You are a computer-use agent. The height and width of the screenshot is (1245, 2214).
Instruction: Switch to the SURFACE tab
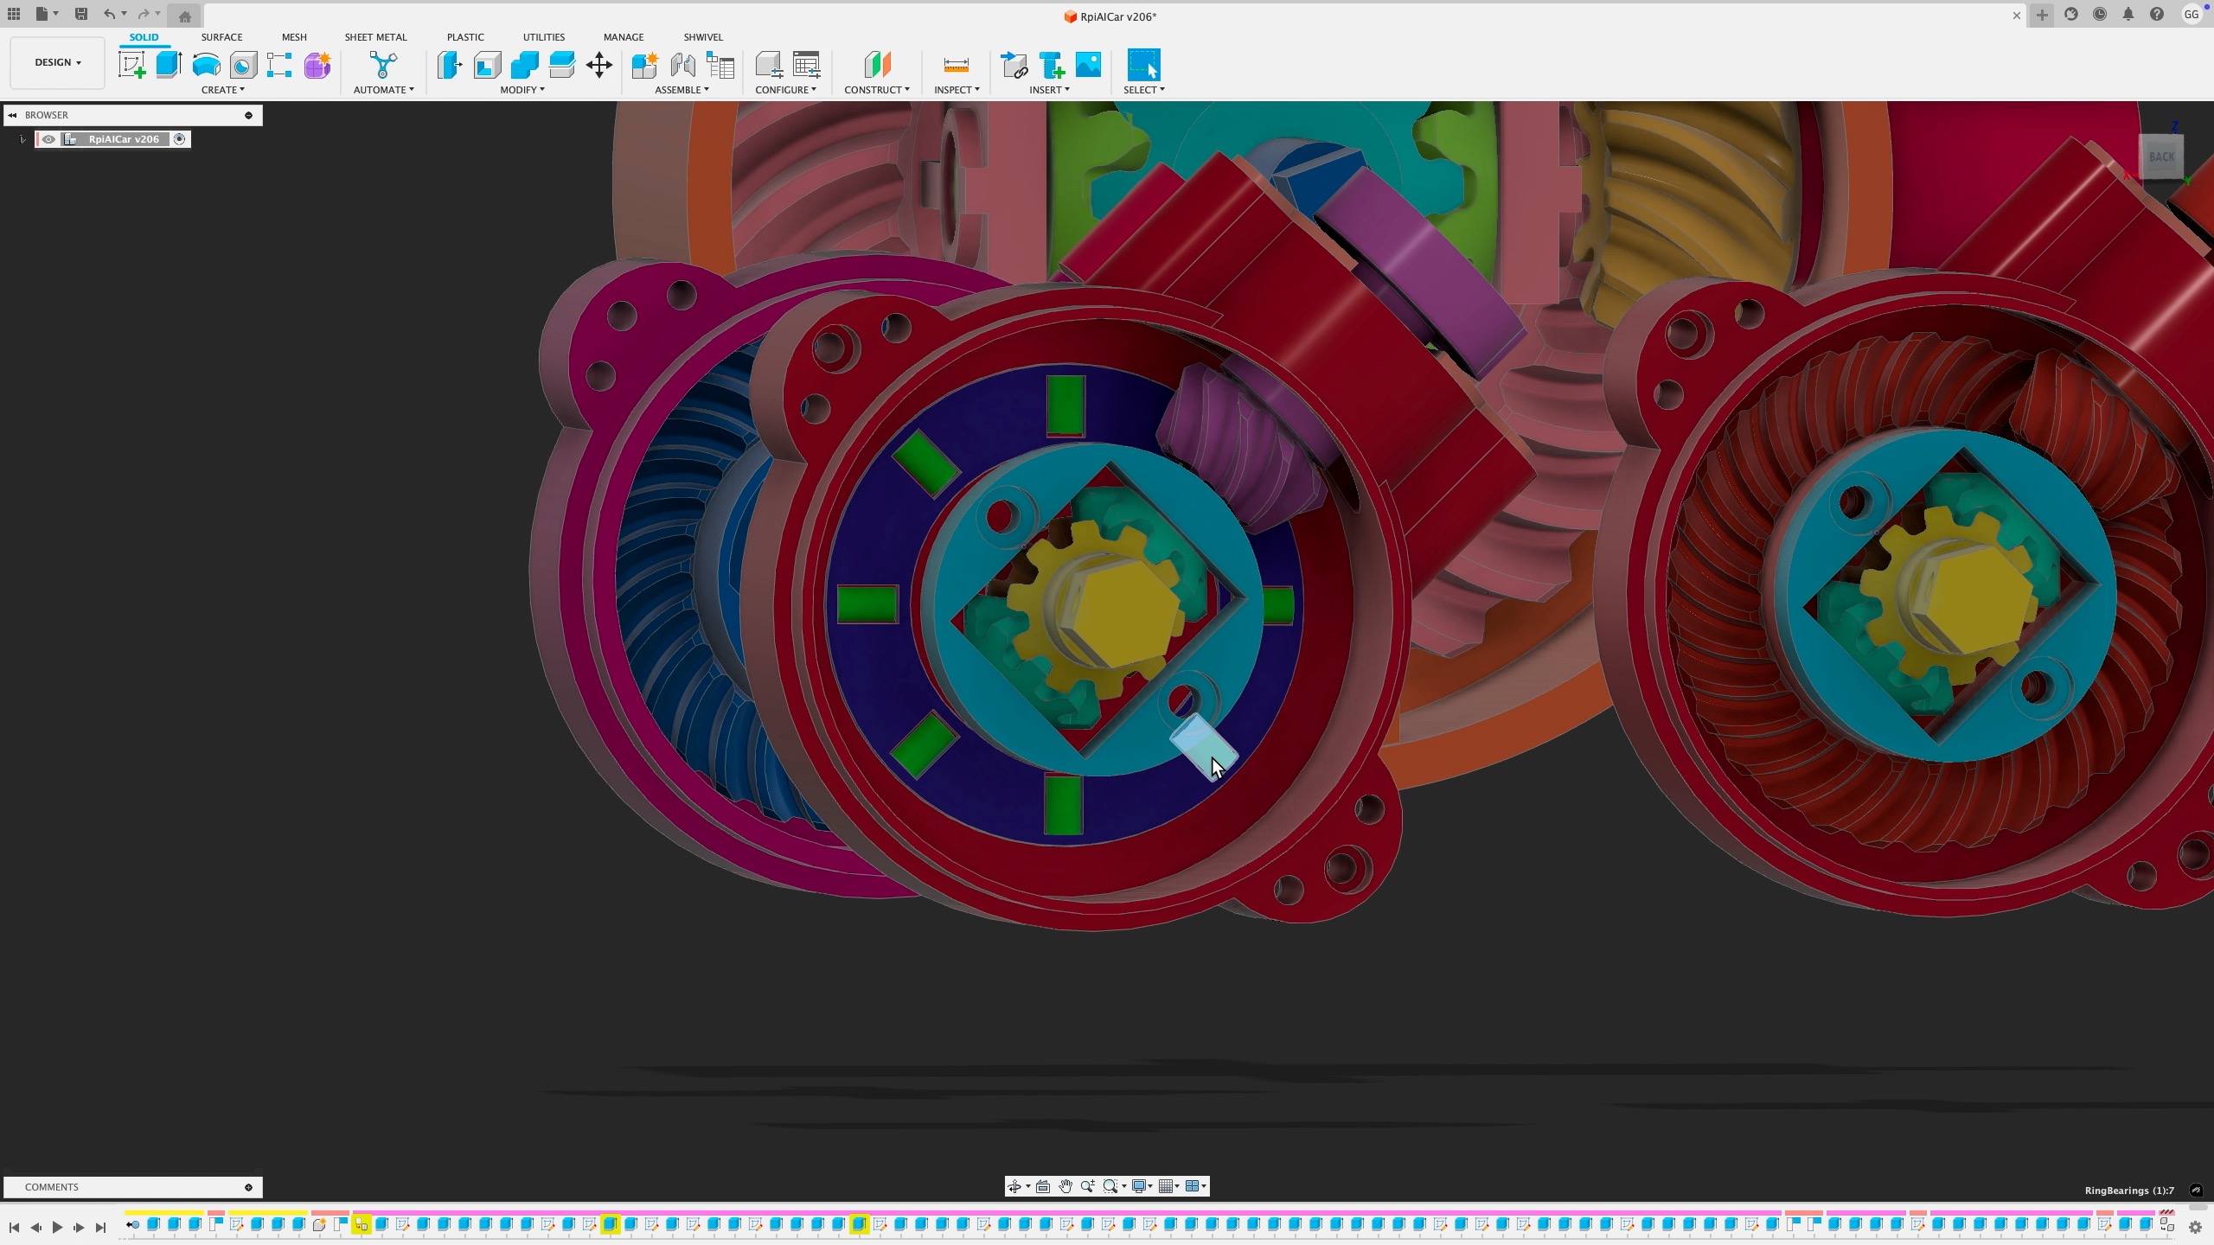(x=221, y=37)
